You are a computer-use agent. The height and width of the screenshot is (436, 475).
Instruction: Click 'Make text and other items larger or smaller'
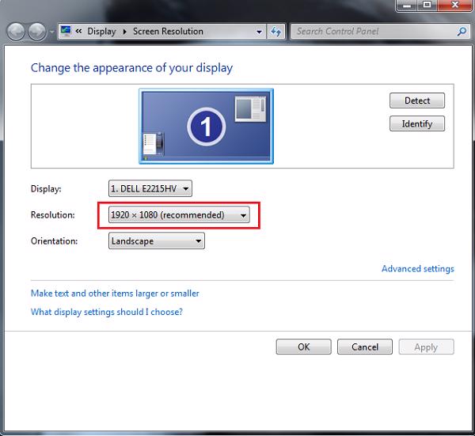(115, 294)
